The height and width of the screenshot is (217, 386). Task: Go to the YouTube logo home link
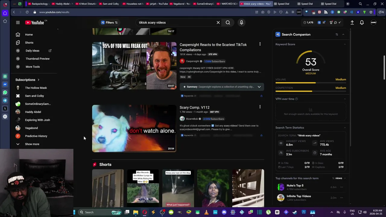[35, 23]
